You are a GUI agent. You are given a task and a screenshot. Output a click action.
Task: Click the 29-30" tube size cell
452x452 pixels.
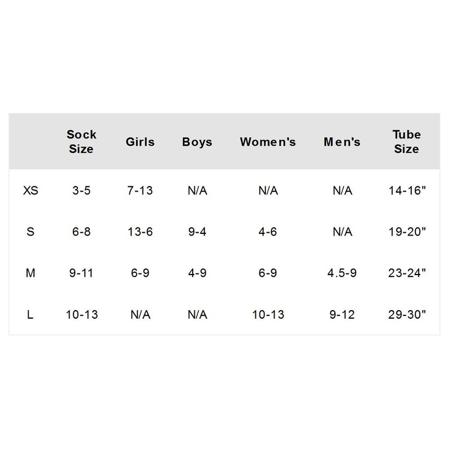tap(407, 315)
